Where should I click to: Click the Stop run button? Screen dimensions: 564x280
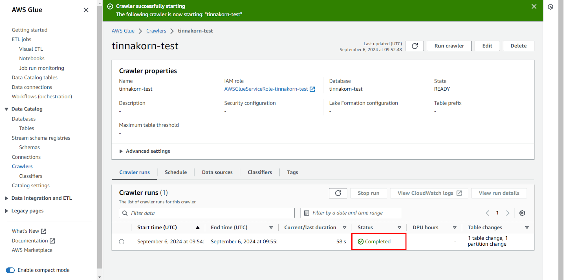tap(368, 193)
